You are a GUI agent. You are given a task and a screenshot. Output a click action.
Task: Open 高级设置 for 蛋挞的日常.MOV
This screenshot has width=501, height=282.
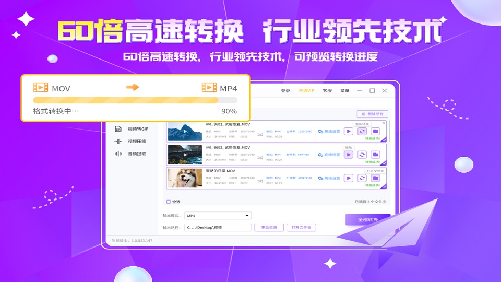(329, 178)
